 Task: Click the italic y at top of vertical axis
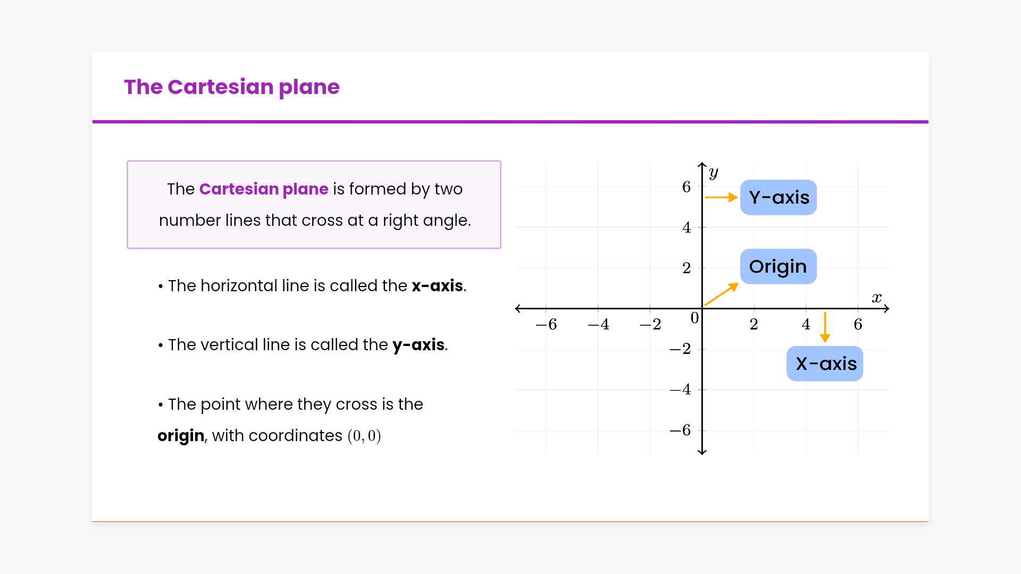714,172
